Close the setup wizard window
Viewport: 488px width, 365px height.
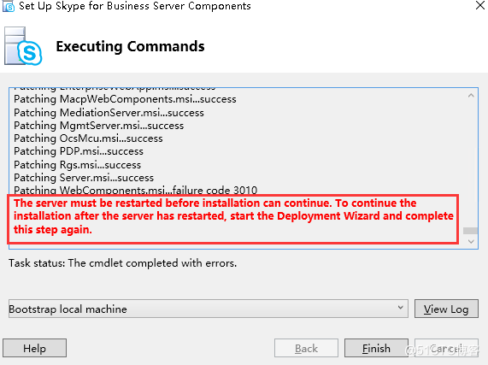[480, 5]
